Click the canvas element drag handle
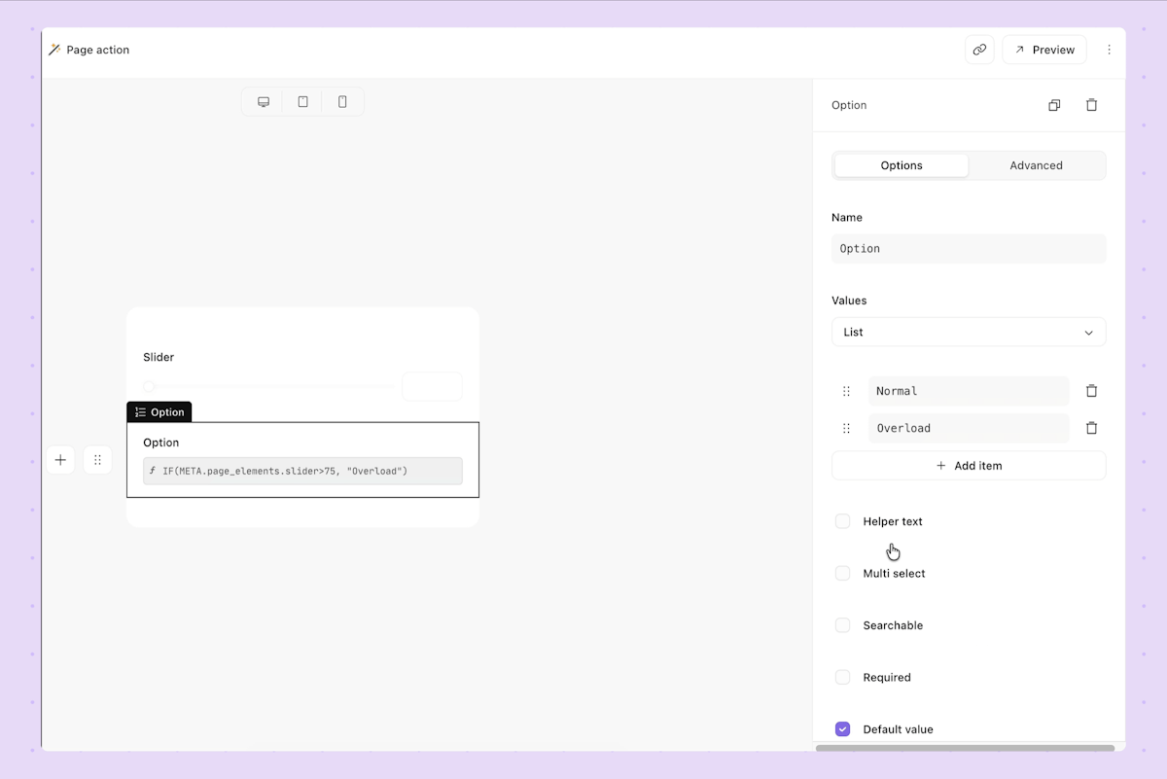 pyautogui.click(x=97, y=460)
